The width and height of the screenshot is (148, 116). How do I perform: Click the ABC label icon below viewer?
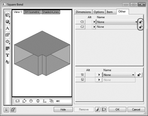coord(58,101)
